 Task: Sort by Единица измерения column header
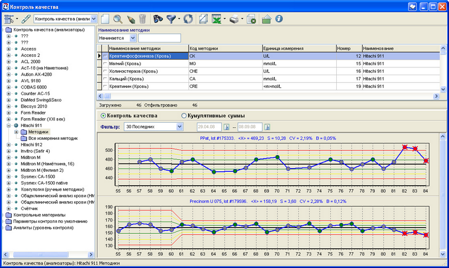point(299,49)
